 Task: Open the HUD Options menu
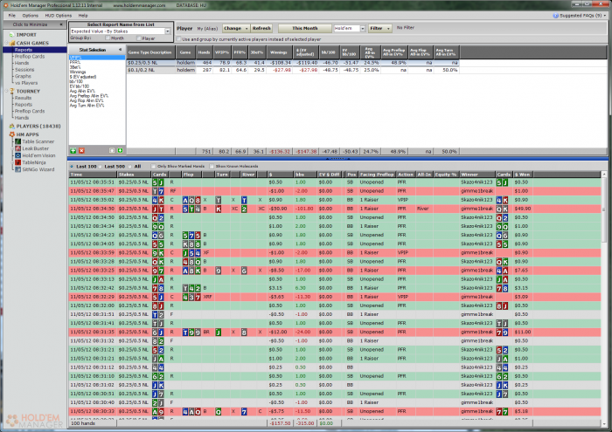coord(59,16)
